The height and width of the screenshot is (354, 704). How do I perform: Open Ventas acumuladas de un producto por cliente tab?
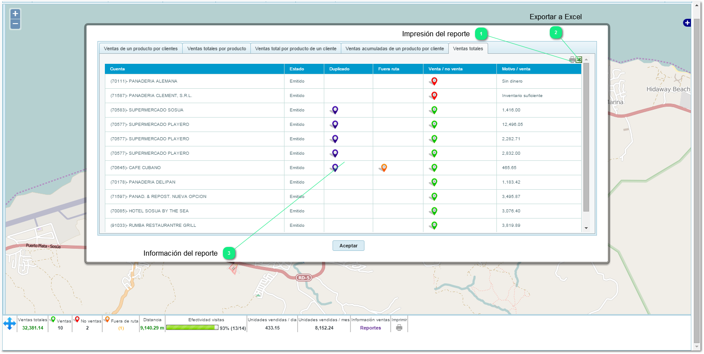pyautogui.click(x=395, y=49)
